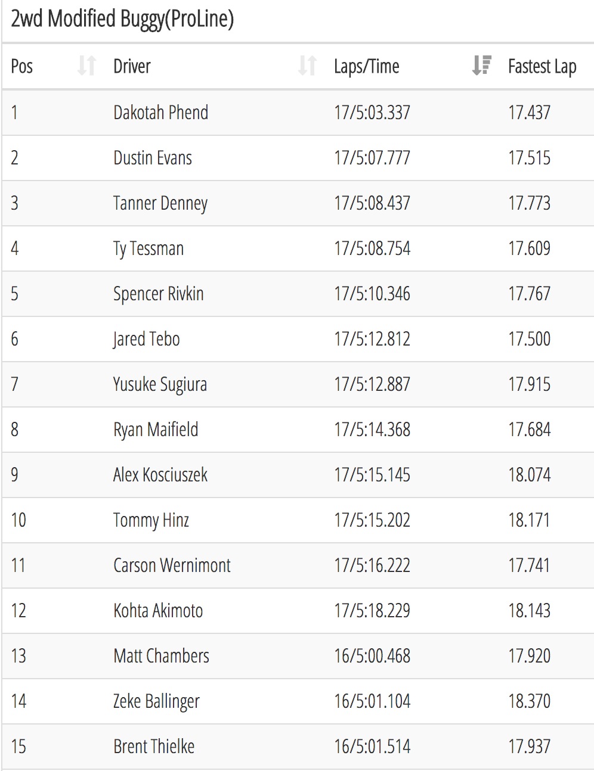
Task: Click the 2wd Modified Buggy(ProLine) title
Action: point(122,19)
